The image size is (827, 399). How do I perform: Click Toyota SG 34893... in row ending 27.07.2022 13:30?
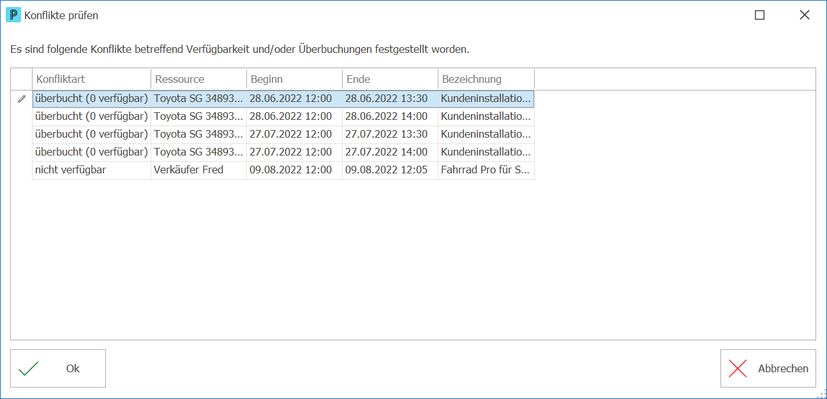pyautogui.click(x=199, y=134)
